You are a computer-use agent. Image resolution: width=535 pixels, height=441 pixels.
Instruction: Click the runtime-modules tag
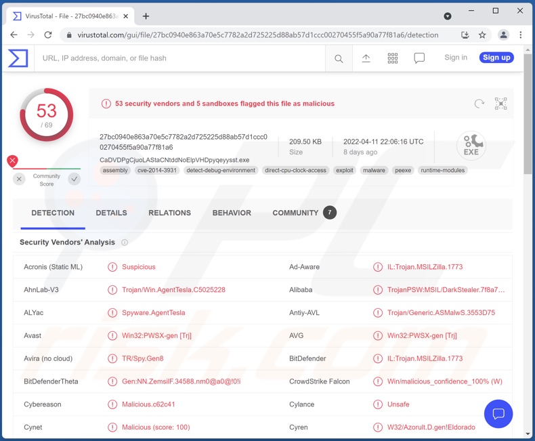pyautogui.click(x=442, y=170)
